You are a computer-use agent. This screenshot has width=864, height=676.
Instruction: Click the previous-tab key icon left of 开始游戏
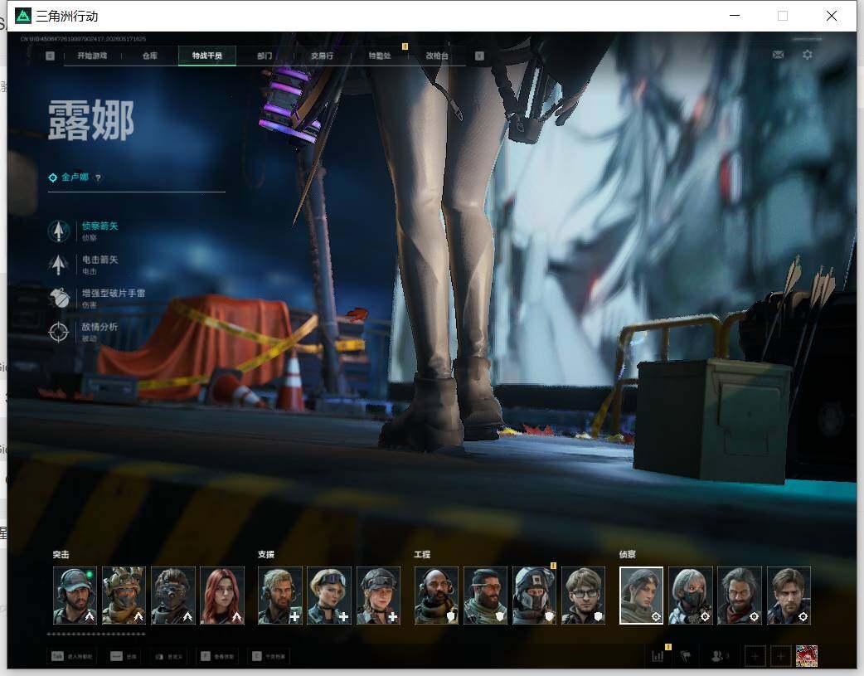coord(50,56)
